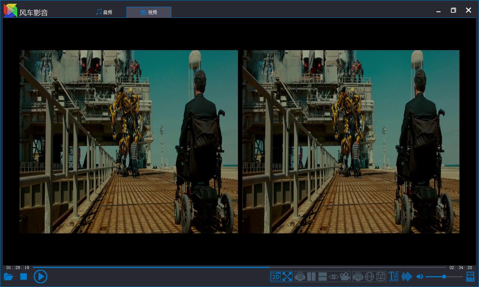Click the total duration 02::34::20

click(461, 268)
